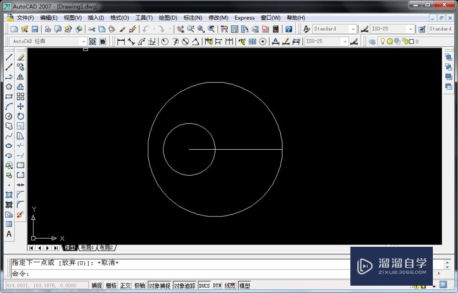Expand the AutoCAD 经典 workspace dropdown
The width and height of the screenshot is (458, 293).
click(x=83, y=41)
